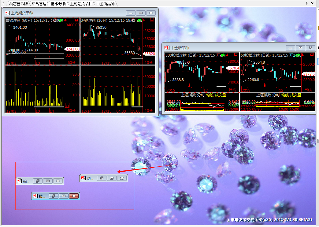
Task: Click the 10分 label under 沪铜连续 volume chart
Action: point(149,110)
